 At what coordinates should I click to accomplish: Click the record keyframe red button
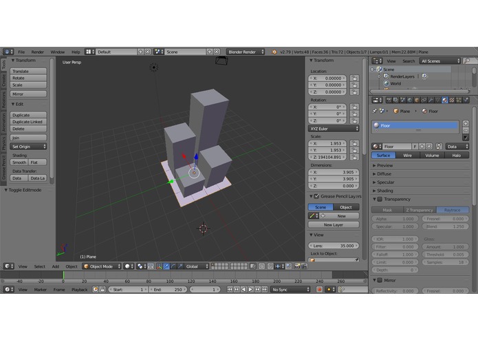click(320, 289)
